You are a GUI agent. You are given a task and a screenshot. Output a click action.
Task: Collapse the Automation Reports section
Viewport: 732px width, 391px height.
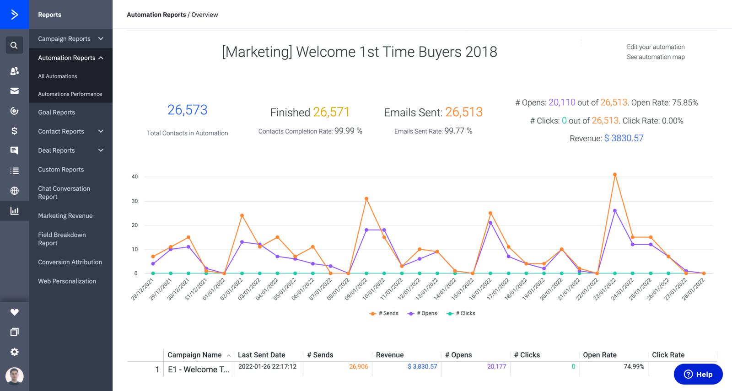[x=70, y=58]
